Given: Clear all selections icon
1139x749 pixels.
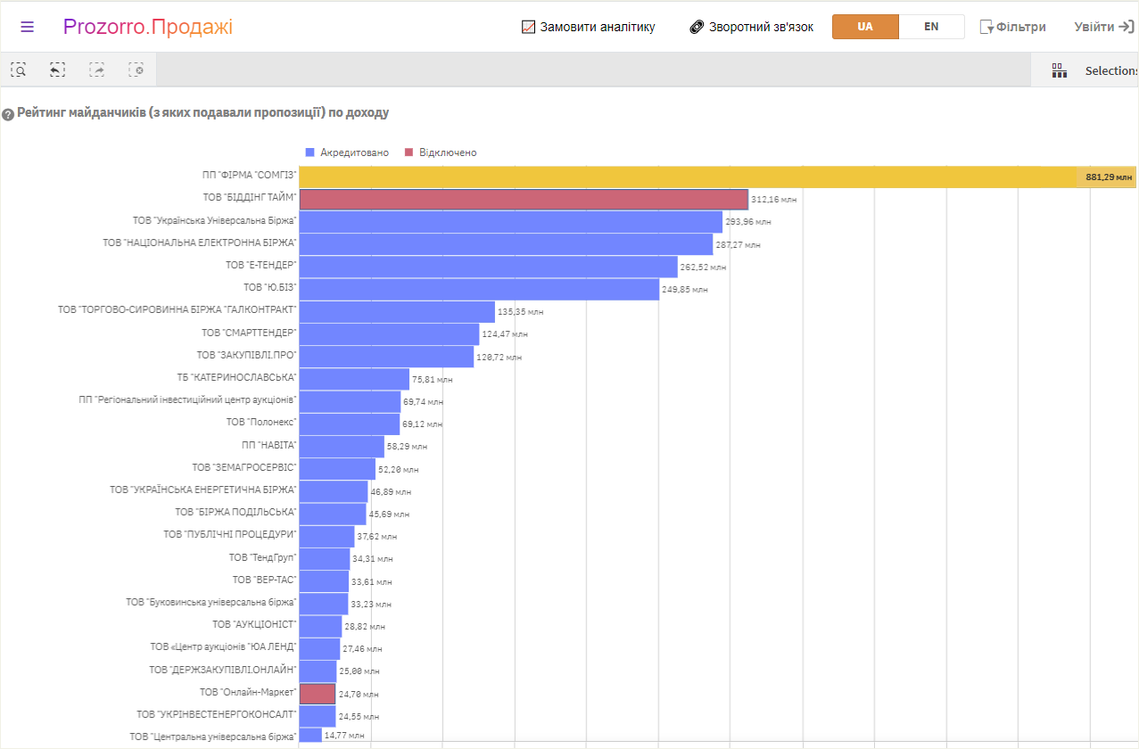Looking at the screenshot, I should [x=136, y=70].
